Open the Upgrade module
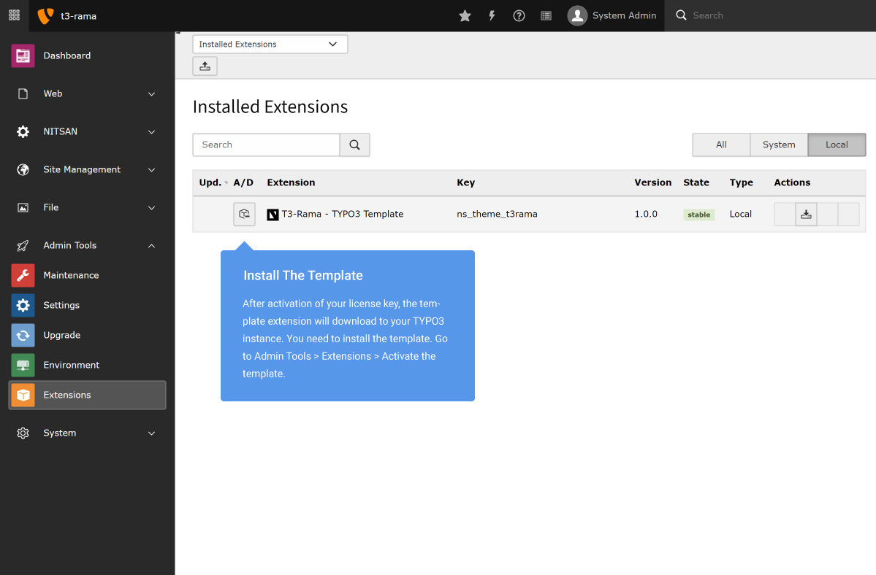 coord(61,335)
